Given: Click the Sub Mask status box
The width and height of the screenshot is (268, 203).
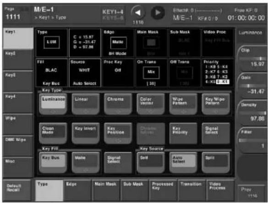Looking at the screenshot, I should 184,43.
